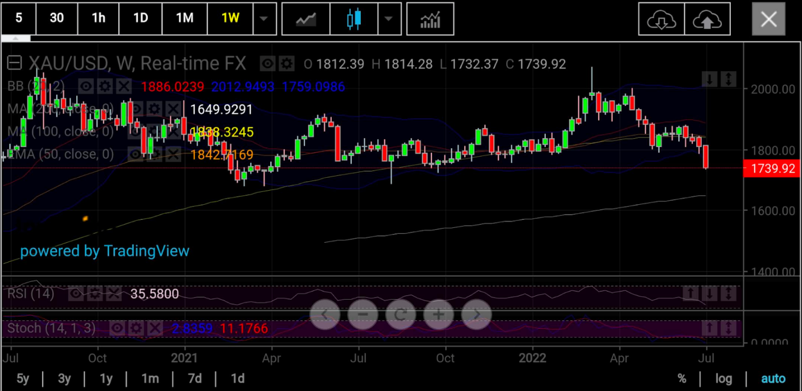Click the cloud download load-layout icon
This screenshot has height=391, width=802.
click(x=661, y=19)
